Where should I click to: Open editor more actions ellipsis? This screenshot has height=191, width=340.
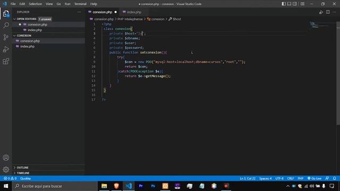tap(334, 12)
